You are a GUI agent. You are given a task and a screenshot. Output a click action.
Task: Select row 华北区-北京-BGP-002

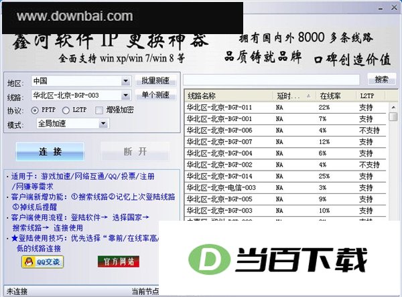coord(285,165)
